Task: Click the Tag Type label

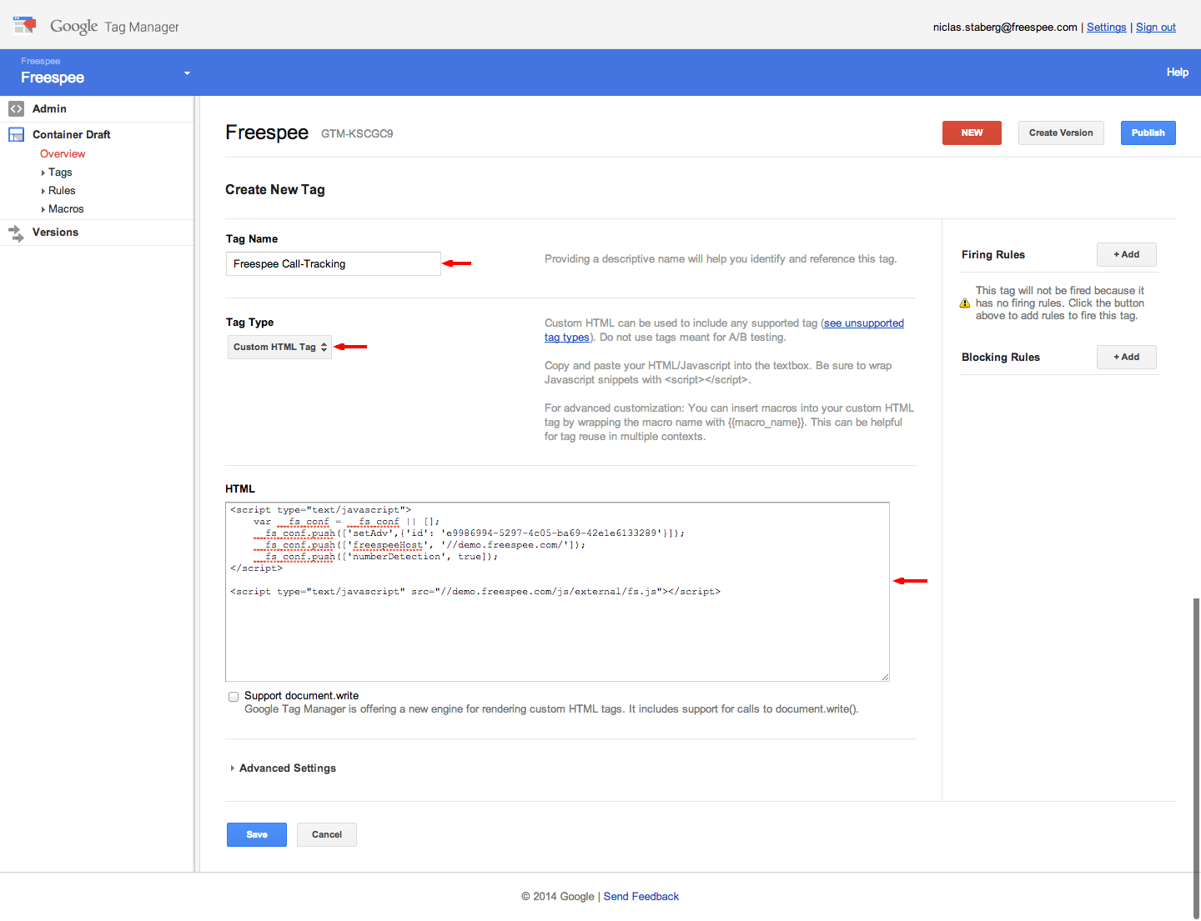Action: 249,323
